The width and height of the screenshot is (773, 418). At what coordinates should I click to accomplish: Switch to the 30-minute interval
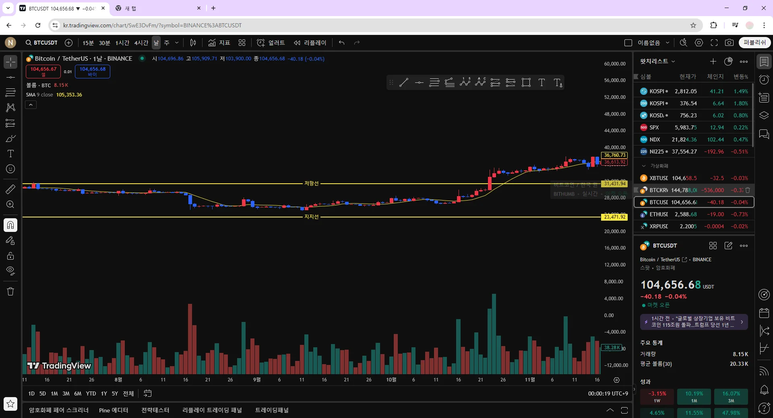tap(104, 43)
